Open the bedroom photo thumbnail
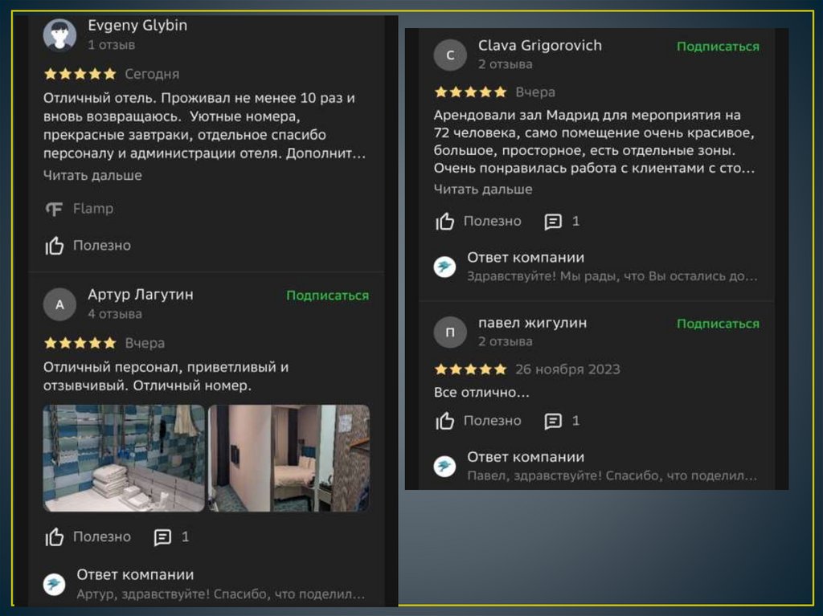823x616 pixels. tap(289, 458)
